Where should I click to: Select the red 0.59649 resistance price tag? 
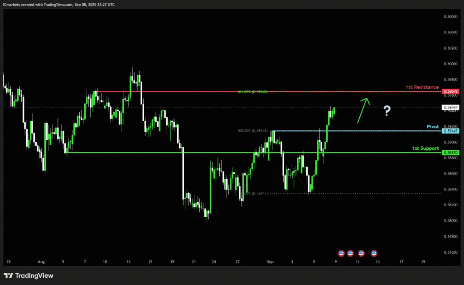click(450, 91)
